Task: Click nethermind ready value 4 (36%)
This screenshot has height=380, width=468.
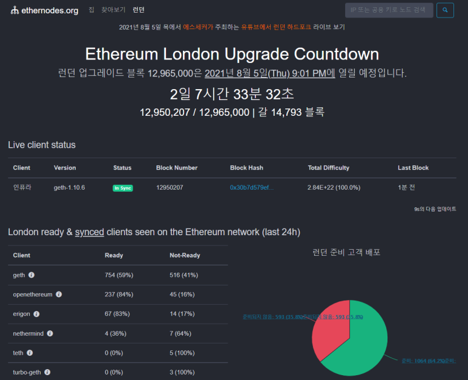Action: click(116, 334)
